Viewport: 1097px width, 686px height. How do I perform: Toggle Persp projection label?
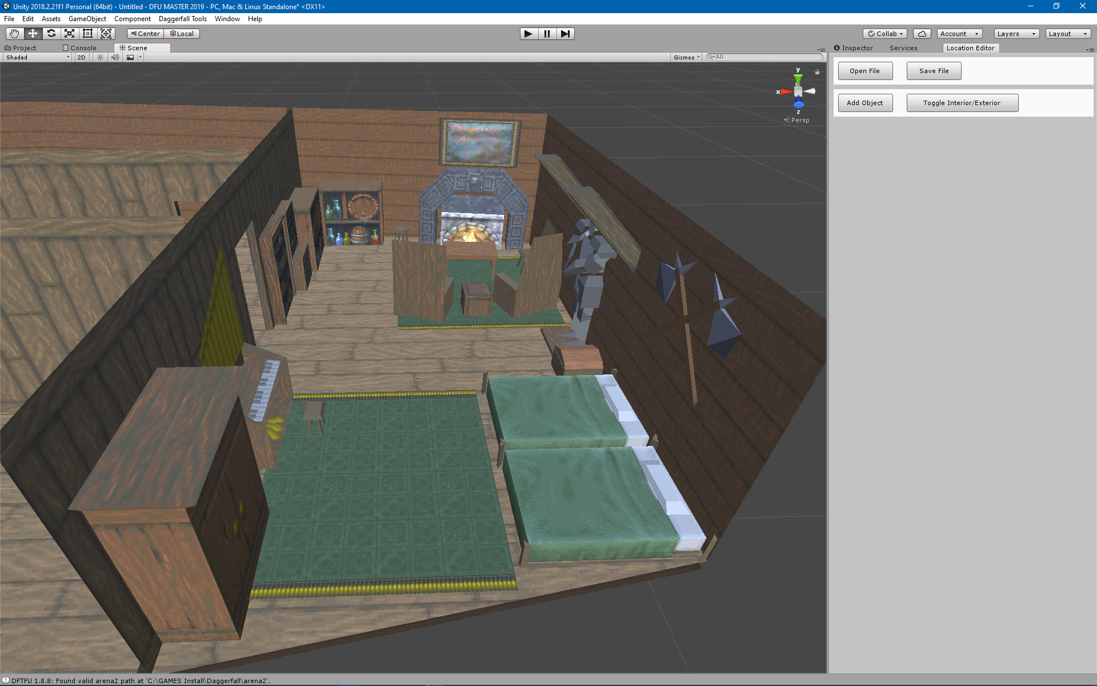point(796,120)
